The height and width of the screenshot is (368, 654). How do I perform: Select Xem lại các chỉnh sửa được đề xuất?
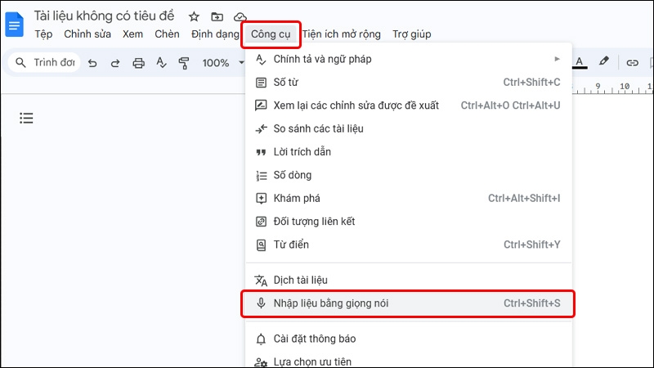pos(409,105)
